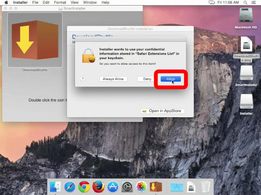
Task: Open the Edit menu
Action: (46, 2)
